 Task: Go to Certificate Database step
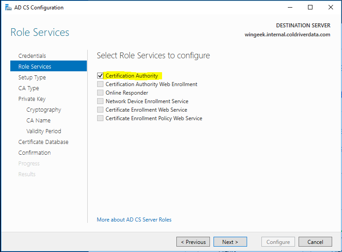[43, 142]
